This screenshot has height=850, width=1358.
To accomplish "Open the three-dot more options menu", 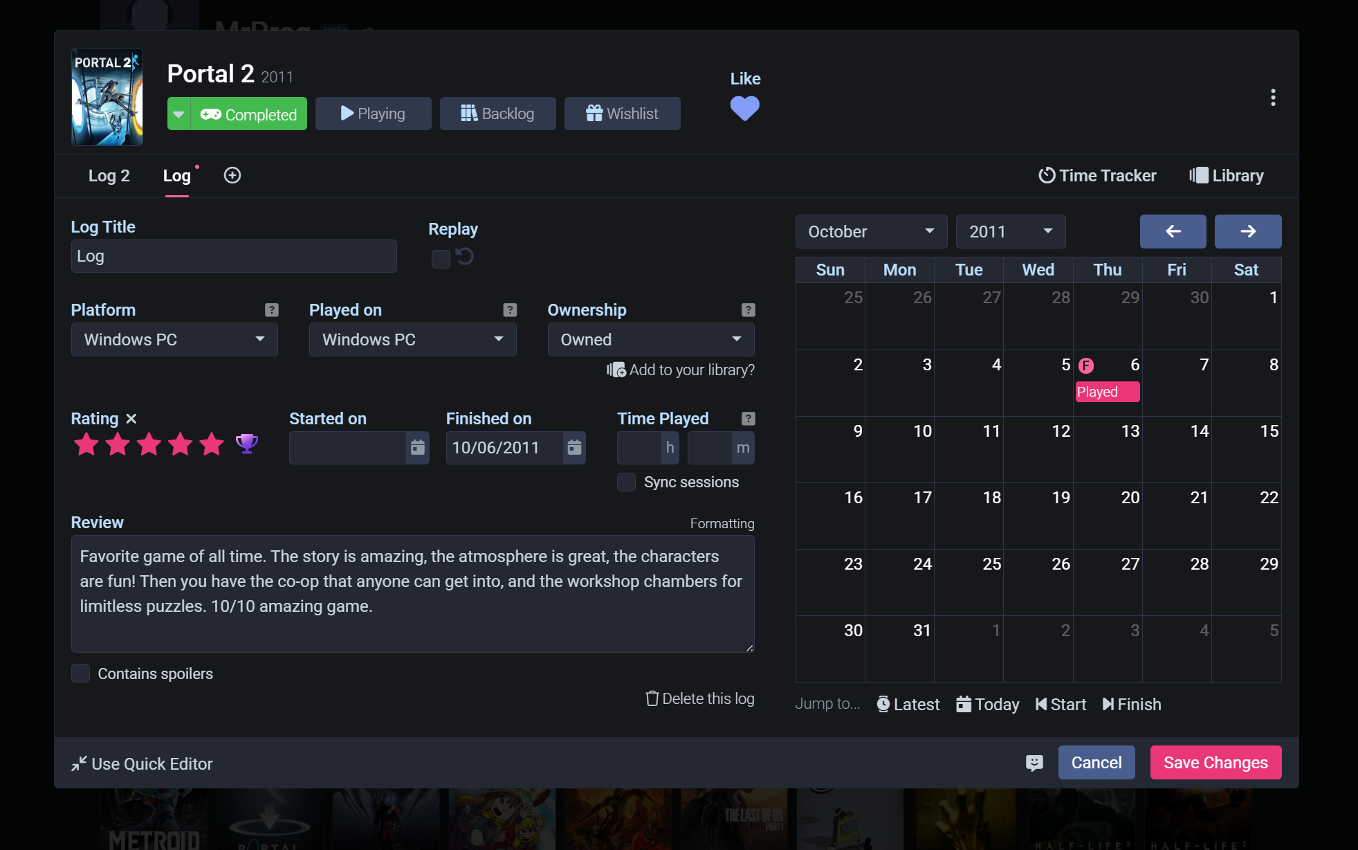I will (x=1272, y=98).
